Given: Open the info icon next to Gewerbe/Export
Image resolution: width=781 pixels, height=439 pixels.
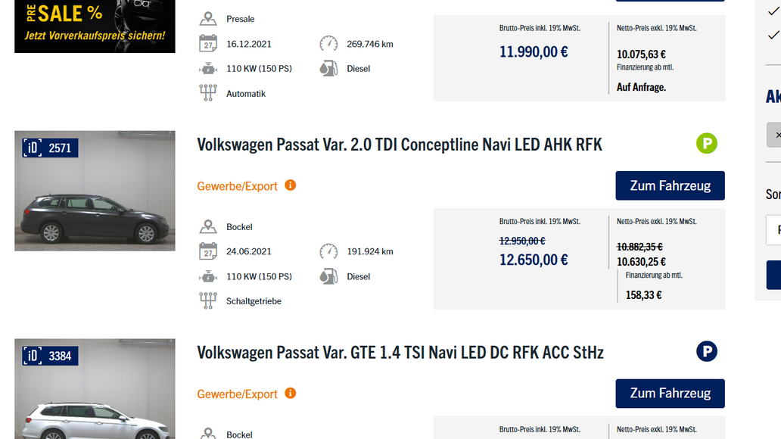Looking at the screenshot, I should click(291, 185).
